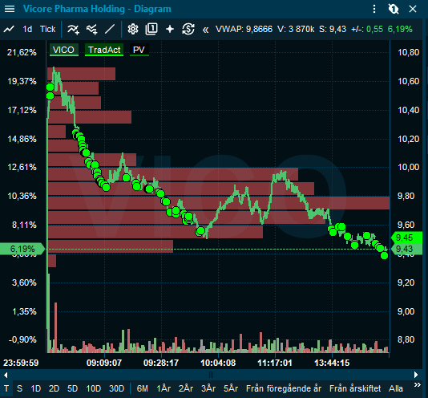
Task: Click the 13:44:15 time axis label
Action: (332, 363)
